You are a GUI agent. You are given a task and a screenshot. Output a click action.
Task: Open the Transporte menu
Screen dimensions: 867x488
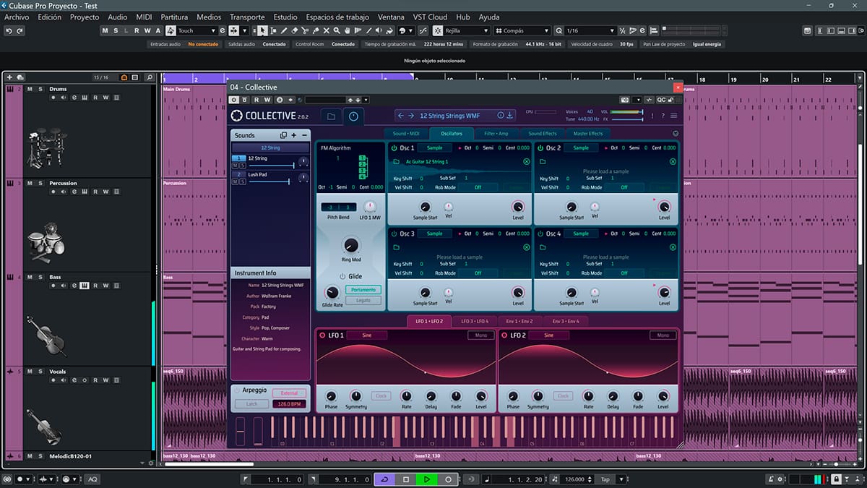[x=247, y=17]
